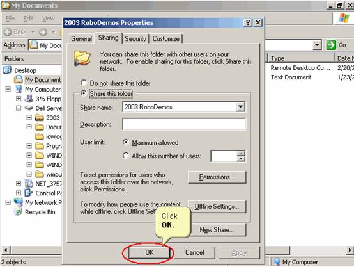Expand the Progr folder node

pos(29,146)
